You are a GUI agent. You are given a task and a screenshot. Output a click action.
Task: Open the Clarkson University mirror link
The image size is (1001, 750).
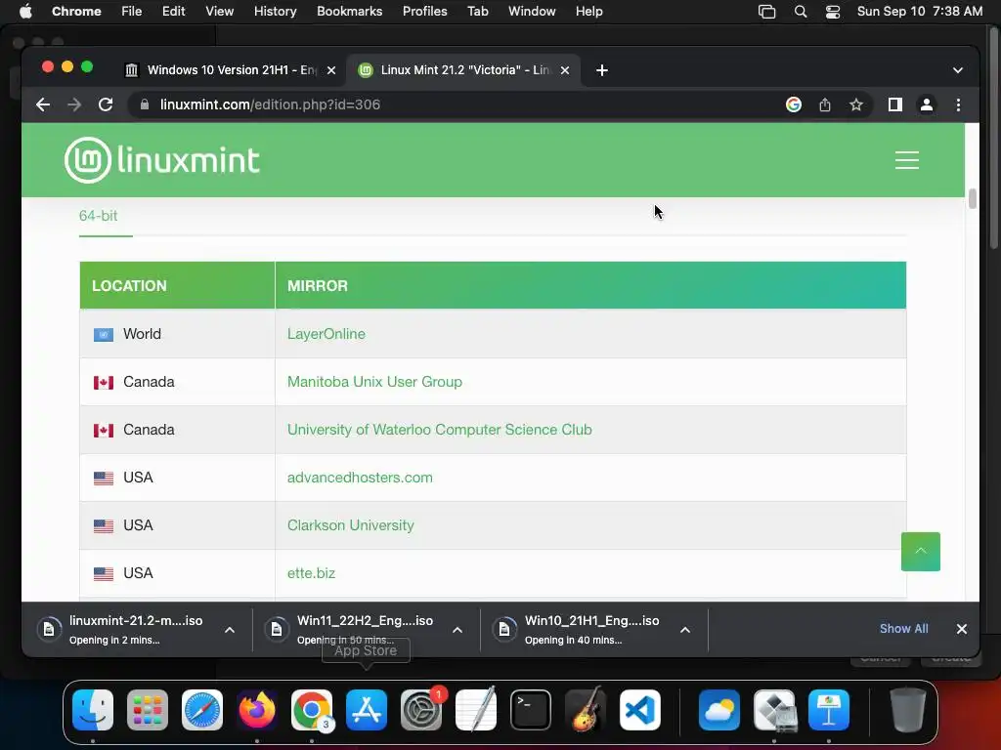pos(351,524)
